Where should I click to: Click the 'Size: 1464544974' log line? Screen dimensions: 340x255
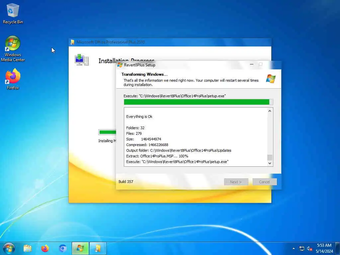(x=143, y=139)
